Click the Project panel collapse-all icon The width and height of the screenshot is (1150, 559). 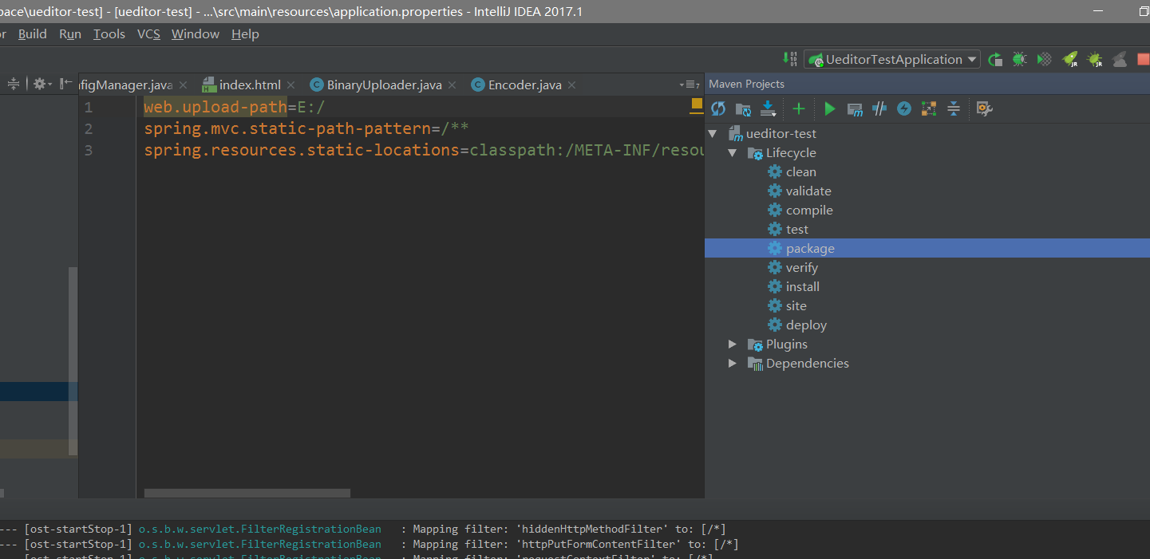click(14, 84)
